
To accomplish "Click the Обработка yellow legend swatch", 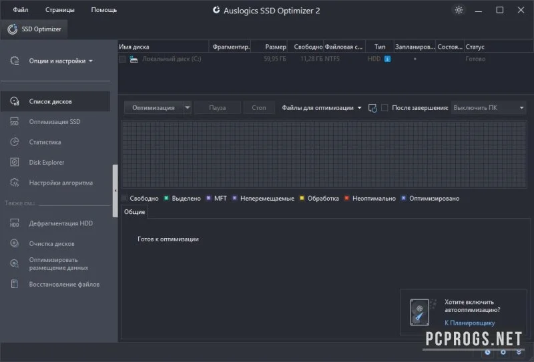I will [x=302, y=198].
